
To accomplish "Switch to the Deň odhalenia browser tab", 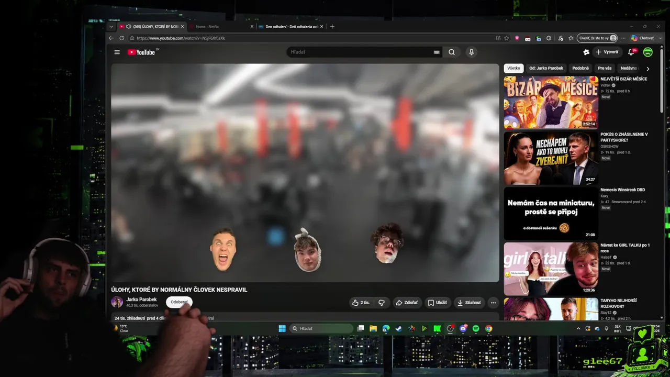I will (291, 27).
